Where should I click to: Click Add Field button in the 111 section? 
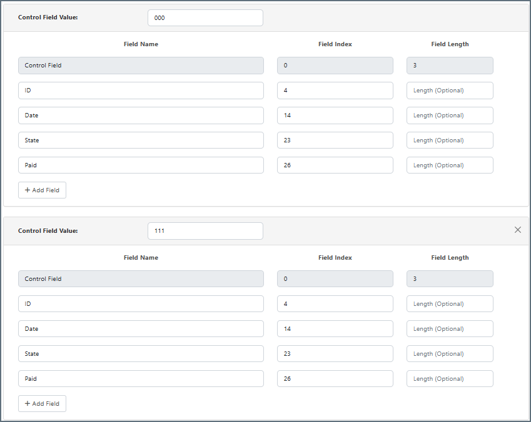point(42,404)
